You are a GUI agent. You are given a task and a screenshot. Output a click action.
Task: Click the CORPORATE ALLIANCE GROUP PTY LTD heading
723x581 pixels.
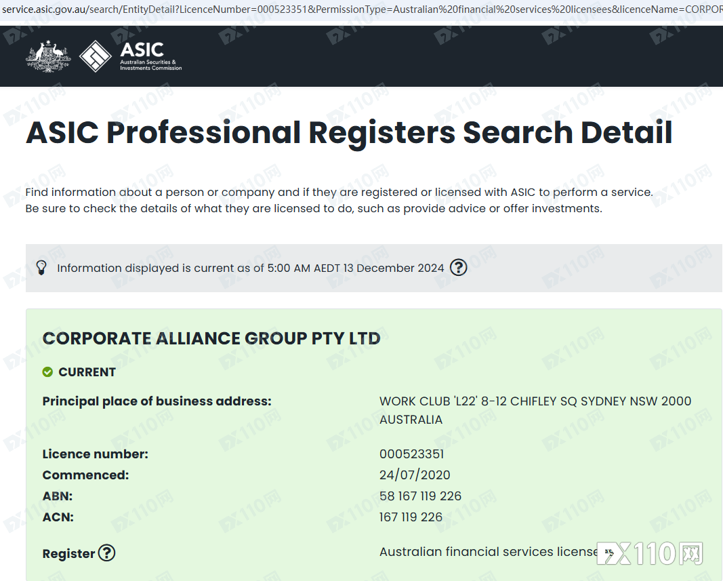click(211, 338)
